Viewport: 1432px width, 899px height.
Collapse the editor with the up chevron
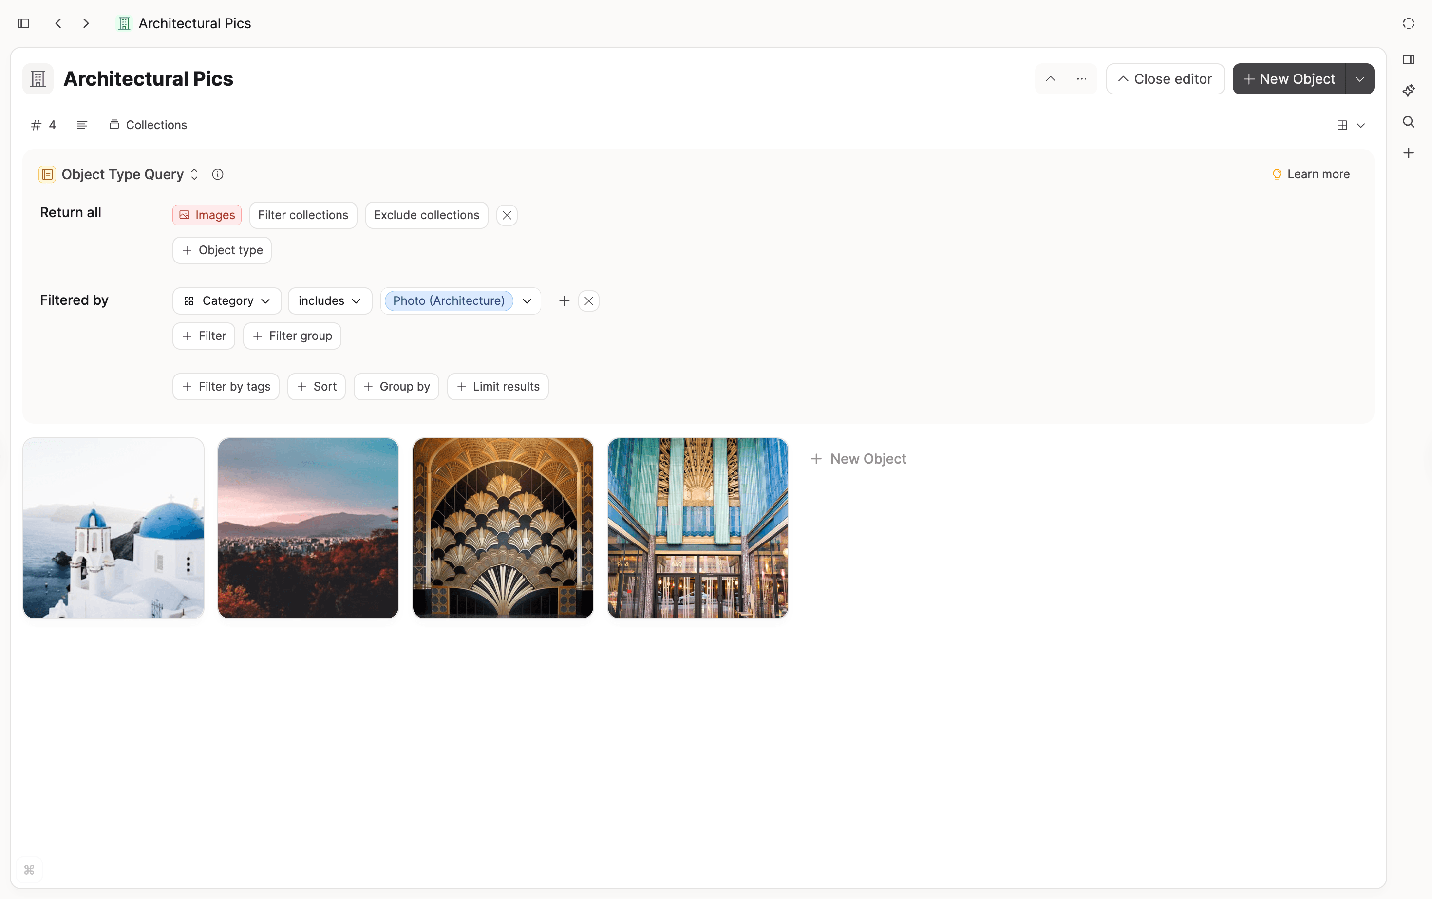tap(1050, 78)
